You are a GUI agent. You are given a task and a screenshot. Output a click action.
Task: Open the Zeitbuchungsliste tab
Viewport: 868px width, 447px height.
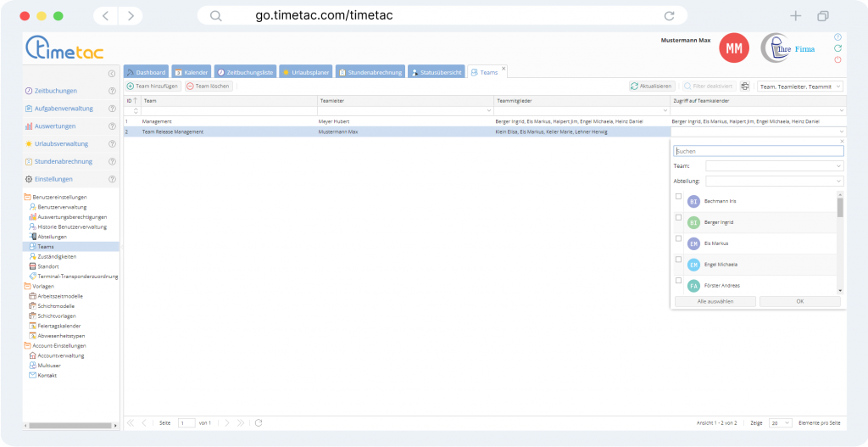point(245,73)
